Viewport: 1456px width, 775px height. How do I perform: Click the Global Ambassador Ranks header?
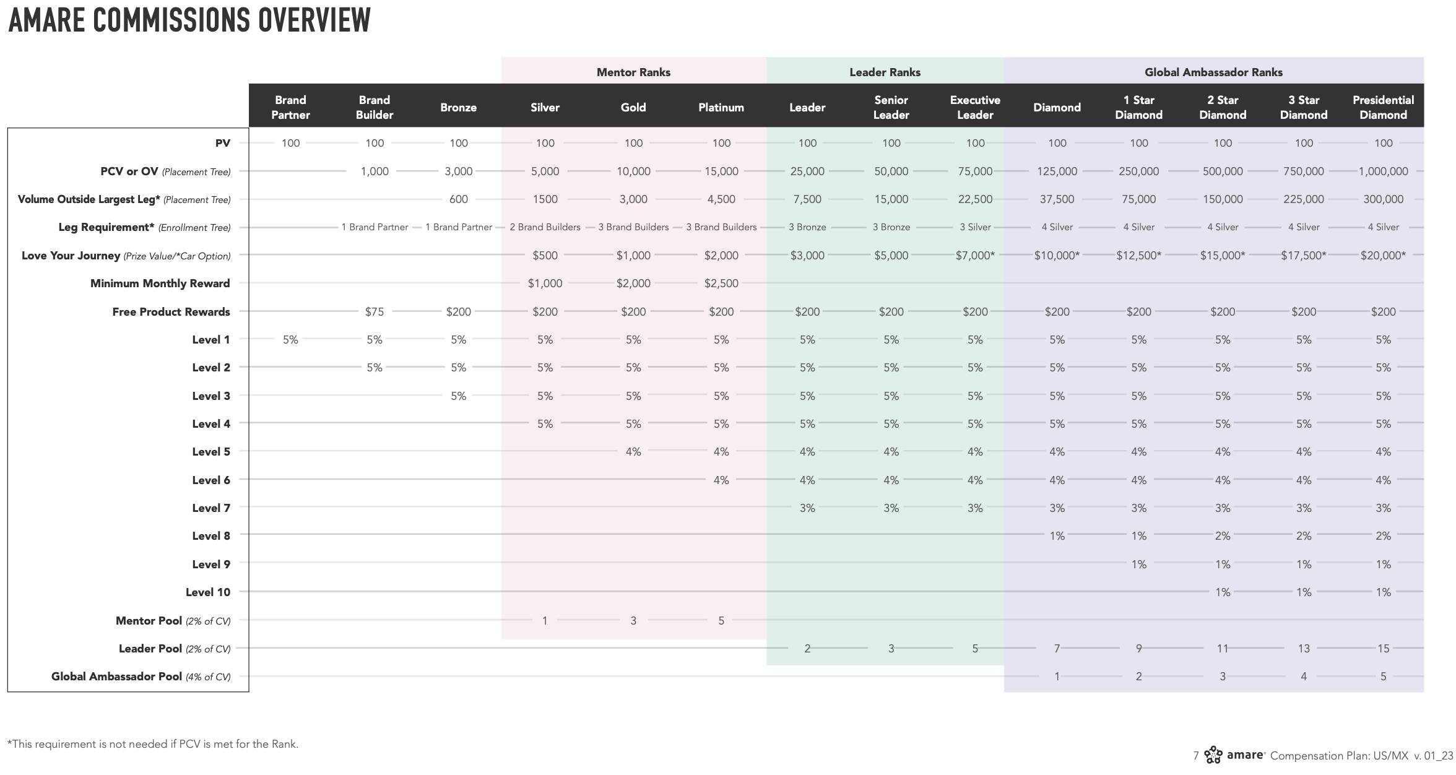click(1213, 72)
